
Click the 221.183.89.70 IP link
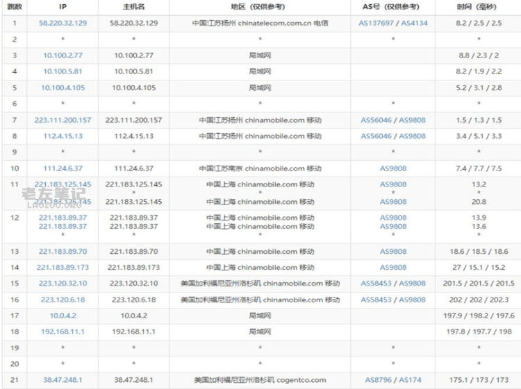[63, 251]
